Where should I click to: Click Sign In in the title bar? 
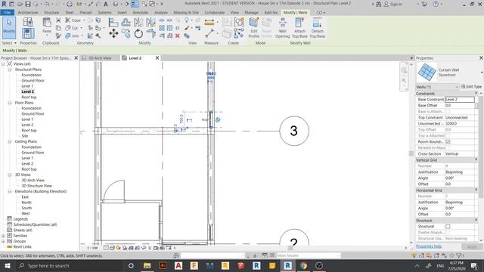(x=392, y=4)
